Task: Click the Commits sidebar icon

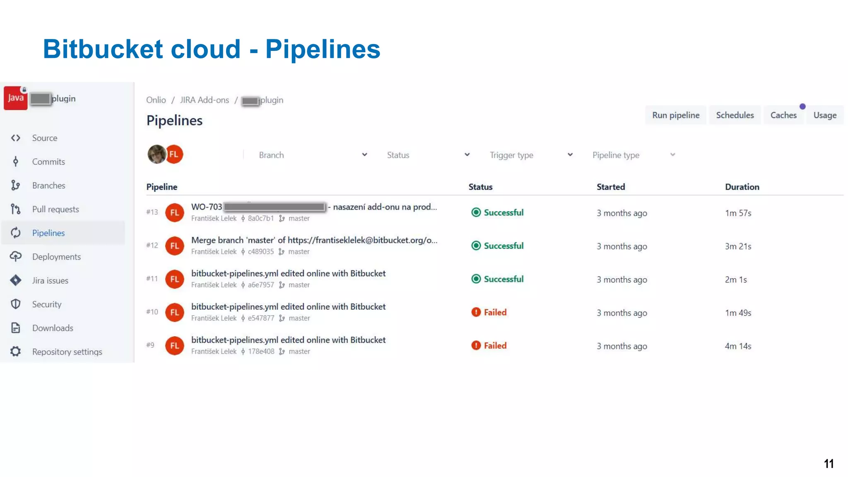Action: [x=16, y=161]
